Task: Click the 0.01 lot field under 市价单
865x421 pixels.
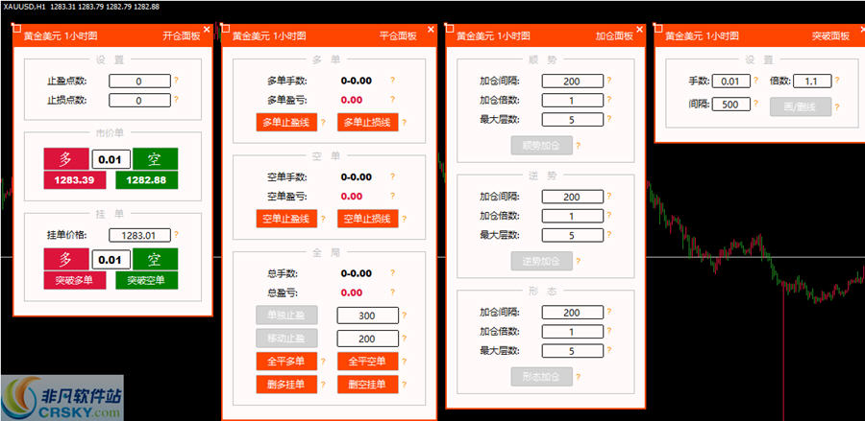Action: [111, 159]
